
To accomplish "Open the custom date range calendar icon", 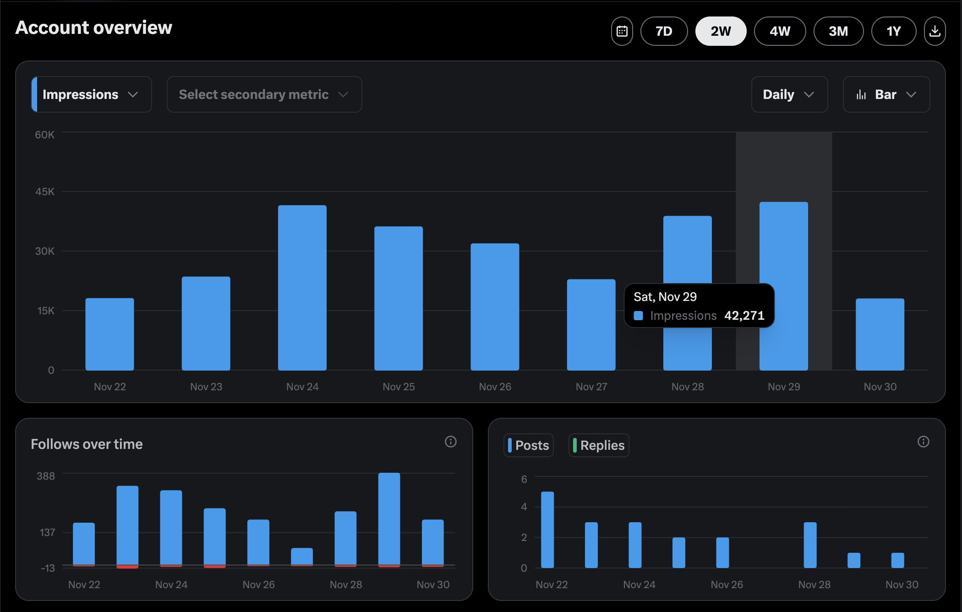I will [x=622, y=31].
